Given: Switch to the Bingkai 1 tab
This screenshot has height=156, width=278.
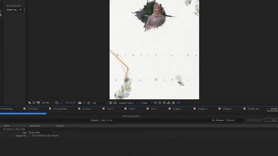Looking at the screenshot, I should pos(228,109).
